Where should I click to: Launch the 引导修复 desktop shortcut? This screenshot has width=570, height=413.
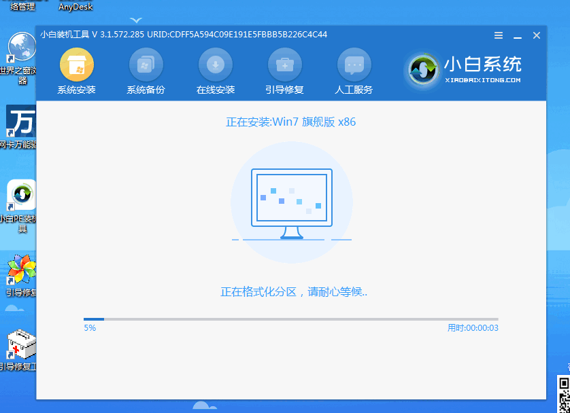(20, 272)
